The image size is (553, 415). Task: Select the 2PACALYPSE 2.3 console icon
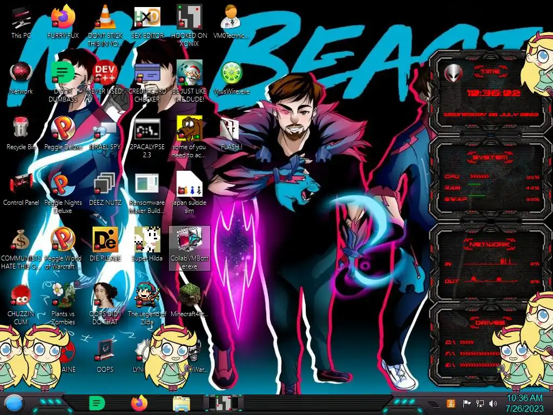(x=147, y=138)
